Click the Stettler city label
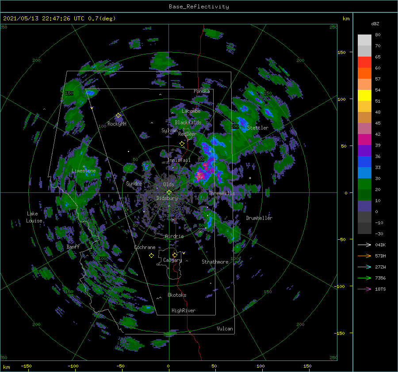 [x=258, y=128]
